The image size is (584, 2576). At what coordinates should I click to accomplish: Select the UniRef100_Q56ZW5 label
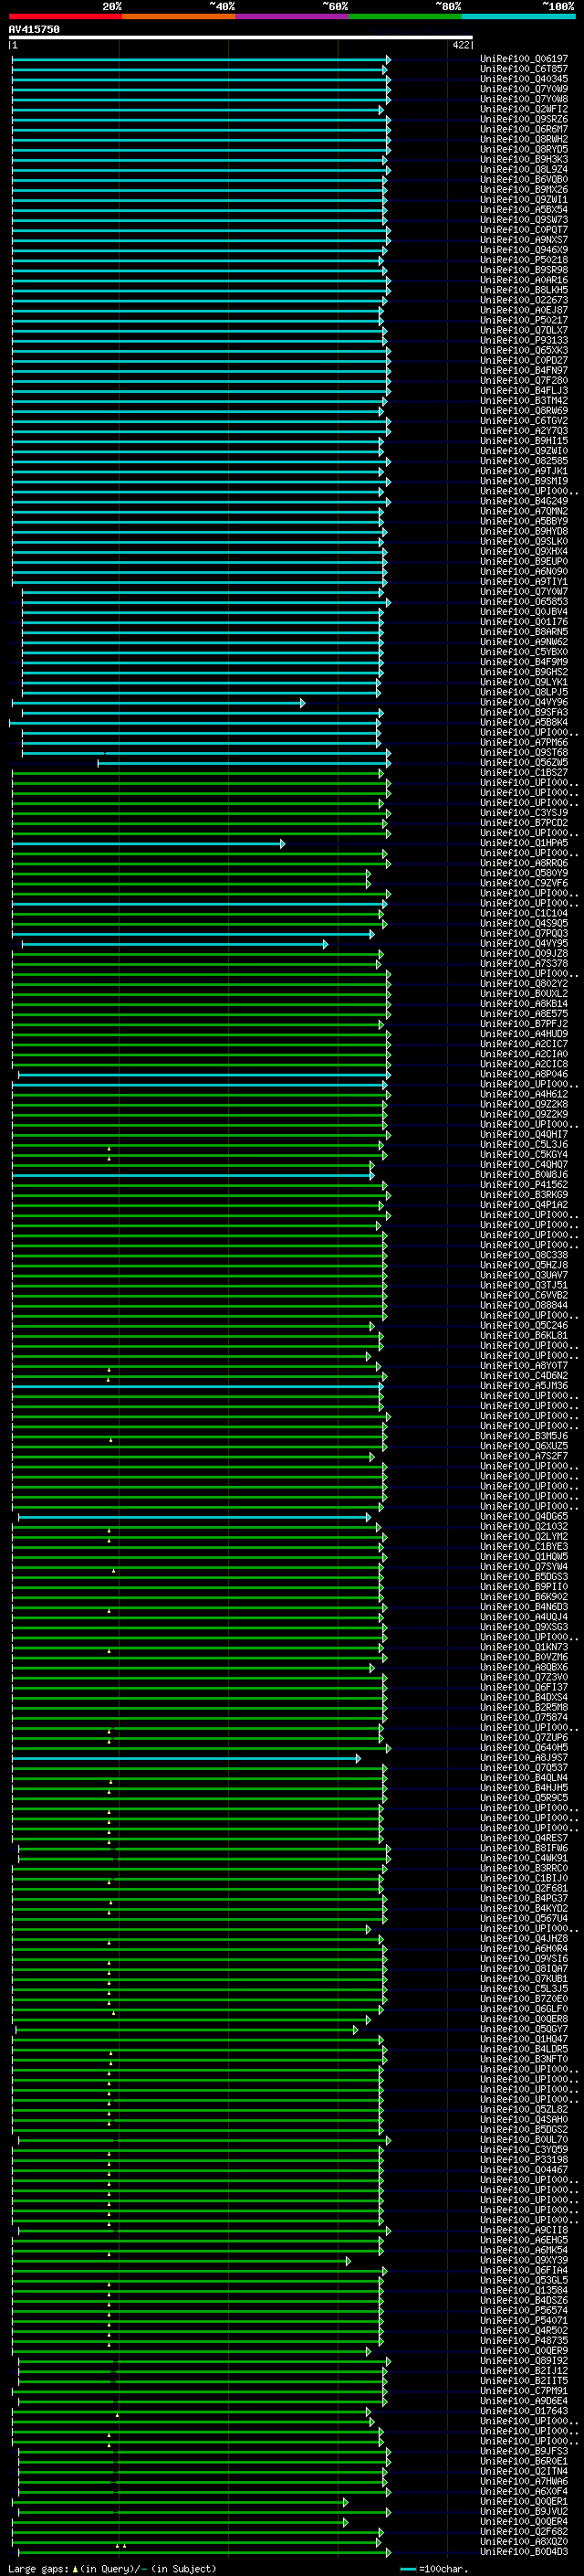[524, 762]
